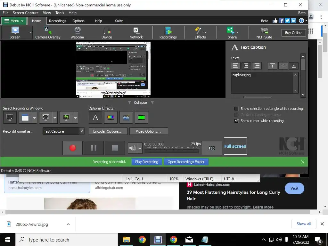The image size is (328, 246).
Task: Select the Network capture source
Action: pos(136,33)
